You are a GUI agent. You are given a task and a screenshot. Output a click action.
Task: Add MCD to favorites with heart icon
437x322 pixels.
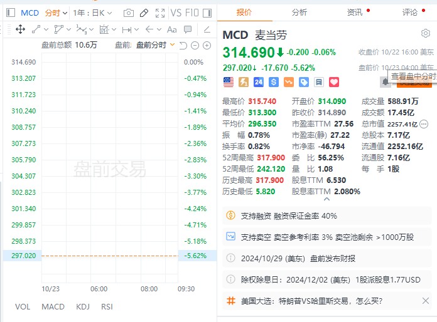(334, 82)
